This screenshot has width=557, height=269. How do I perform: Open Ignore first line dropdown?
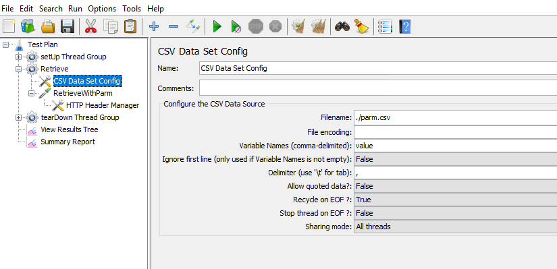click(x=456, y=159)
